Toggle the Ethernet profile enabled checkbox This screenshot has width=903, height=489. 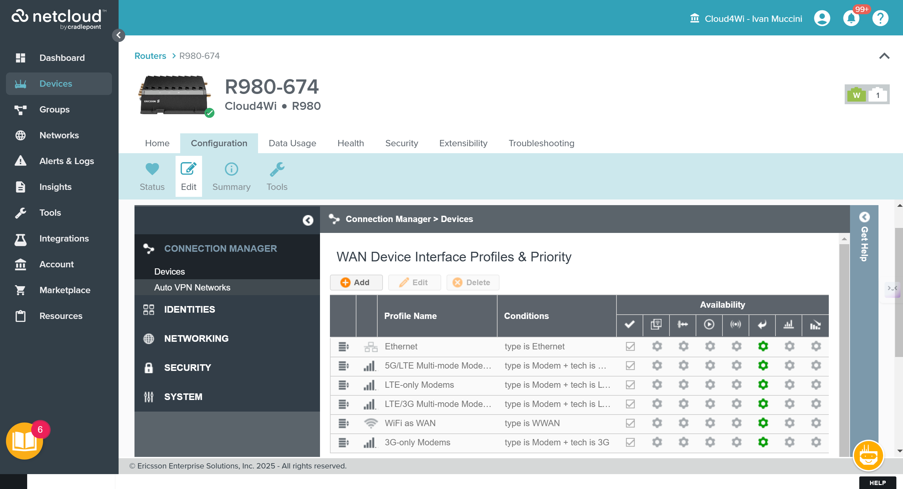click(x=630, y=346)
